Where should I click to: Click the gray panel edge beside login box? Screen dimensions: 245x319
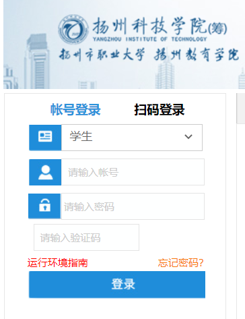click(x=241, y=109)
